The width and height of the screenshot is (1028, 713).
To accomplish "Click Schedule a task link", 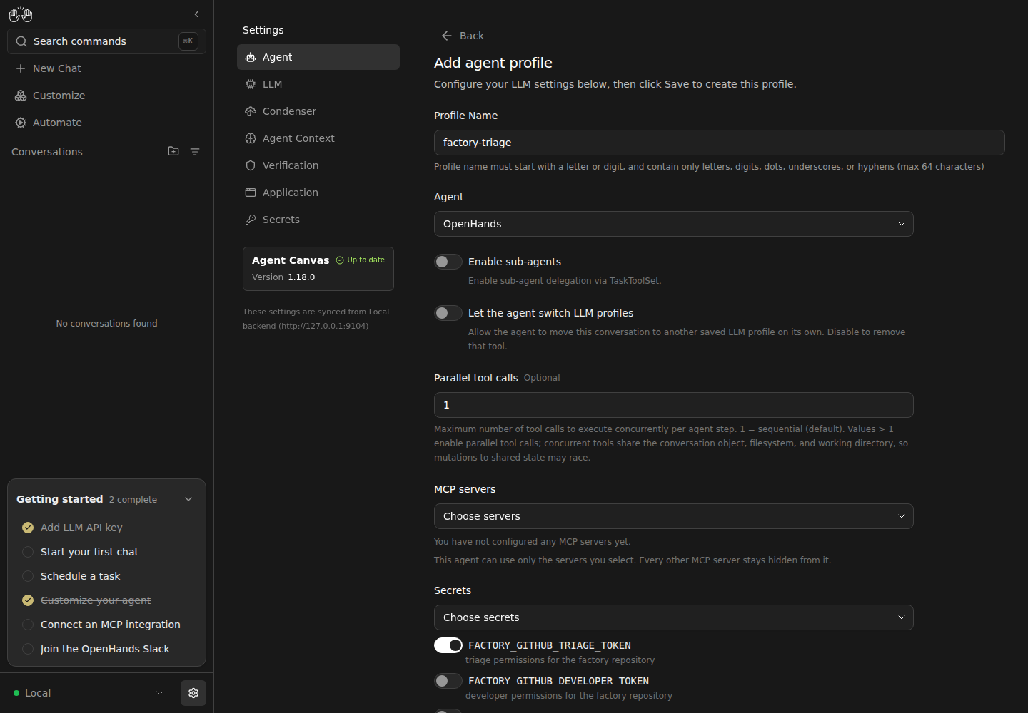I will [80, 576].
